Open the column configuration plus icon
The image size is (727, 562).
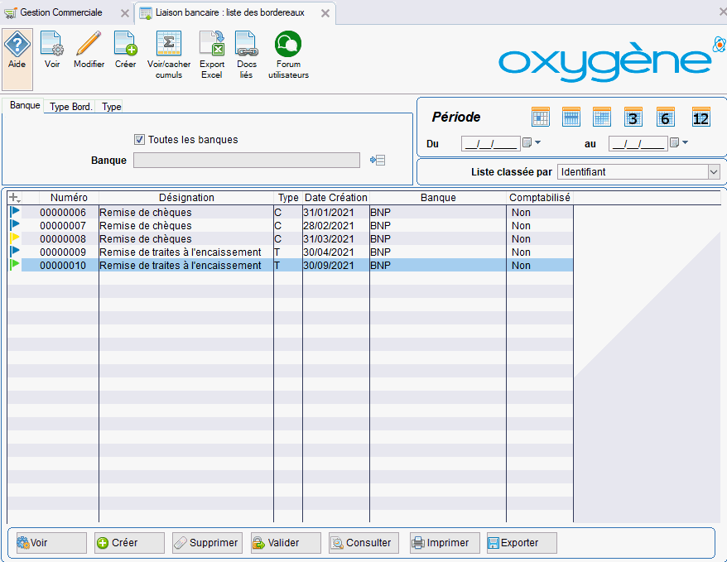[14, 198]
